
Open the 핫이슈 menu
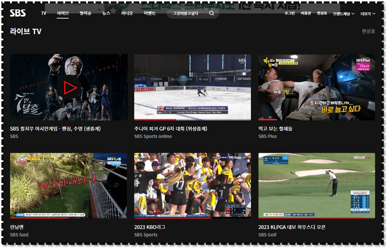[86, 13]
